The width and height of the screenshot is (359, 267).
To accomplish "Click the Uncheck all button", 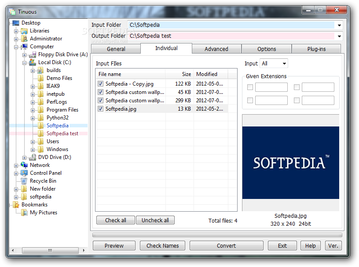I will tap(155, 220).
